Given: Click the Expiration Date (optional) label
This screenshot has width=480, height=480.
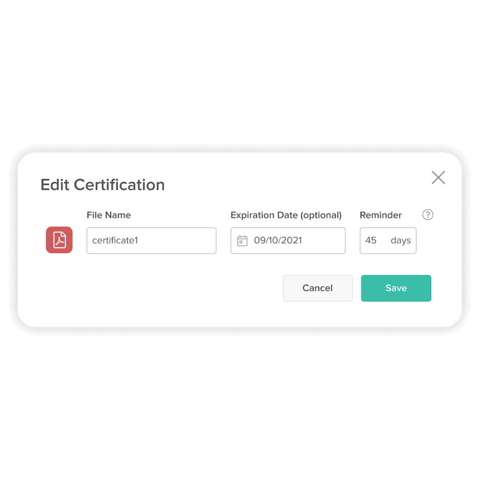Looking at the screenshot, I should 286,215.
